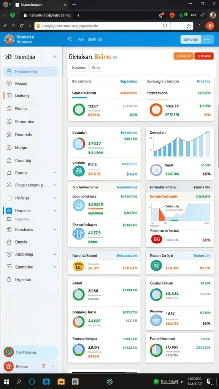
Task: Open File Explorer from the taskbar
Action: tap(61, 381)
